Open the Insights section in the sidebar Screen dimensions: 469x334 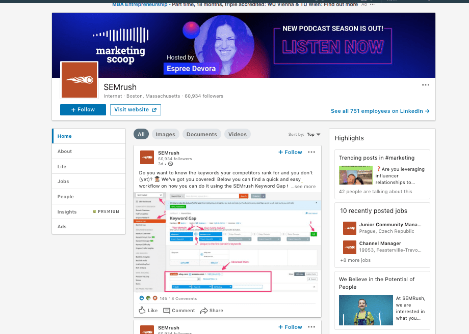89,211
